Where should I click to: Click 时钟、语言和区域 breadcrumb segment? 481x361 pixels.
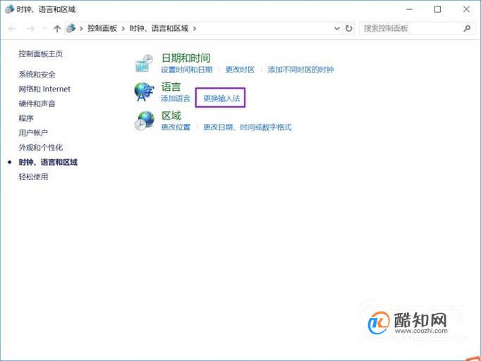159,28
